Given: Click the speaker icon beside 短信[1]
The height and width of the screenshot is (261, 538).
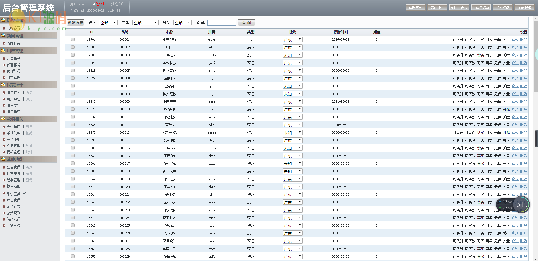Looking at the screenshot, I should [x=94, y=4].
